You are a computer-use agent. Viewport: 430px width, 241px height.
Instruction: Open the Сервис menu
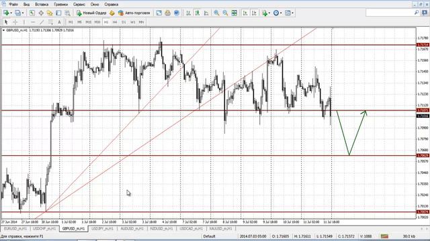pos(79,5)
